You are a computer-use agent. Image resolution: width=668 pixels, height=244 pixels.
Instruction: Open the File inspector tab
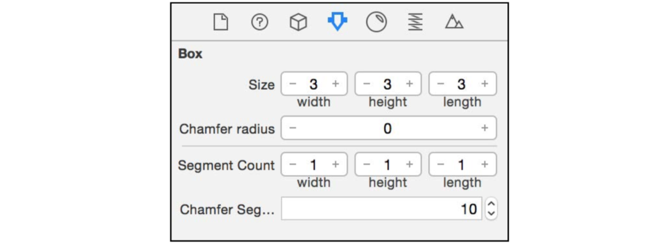221,23
